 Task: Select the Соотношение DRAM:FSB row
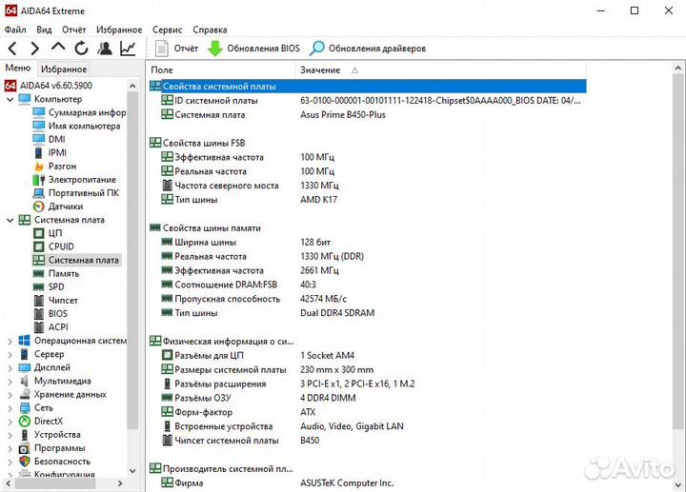(x=368, y=285)
